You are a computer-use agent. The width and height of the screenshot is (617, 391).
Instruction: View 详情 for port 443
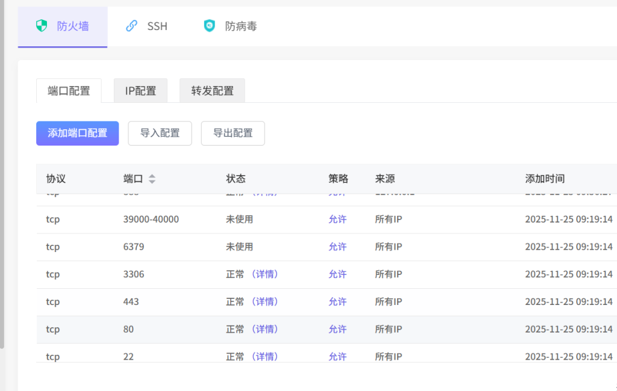point(265,302)
